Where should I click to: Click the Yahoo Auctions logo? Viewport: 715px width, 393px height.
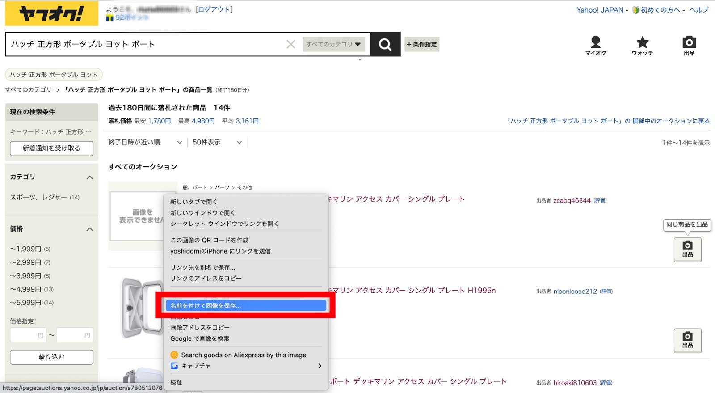51,13
